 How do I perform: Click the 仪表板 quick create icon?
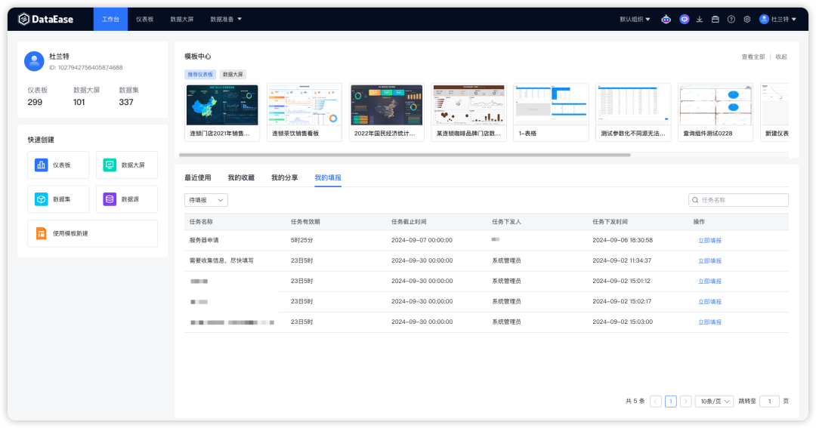[42, 165]
